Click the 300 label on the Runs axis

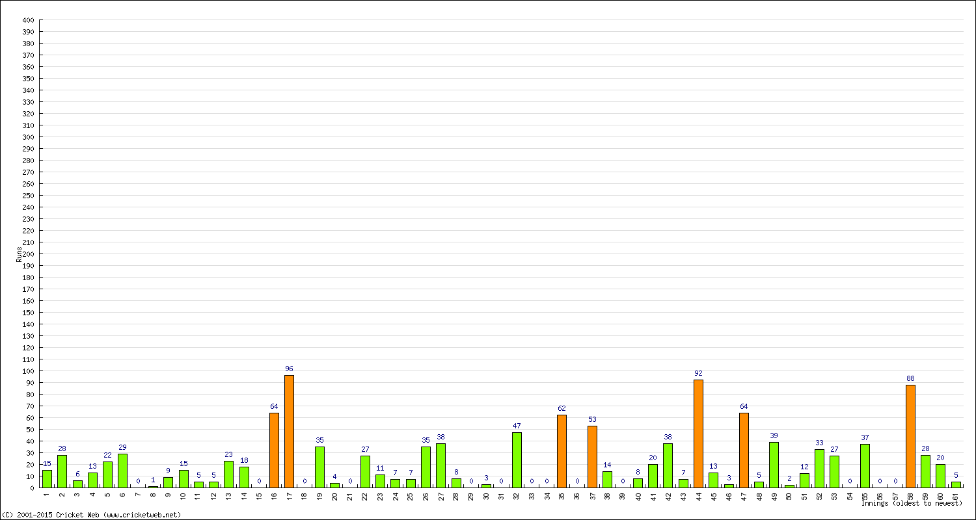click(x=27, y=137)
